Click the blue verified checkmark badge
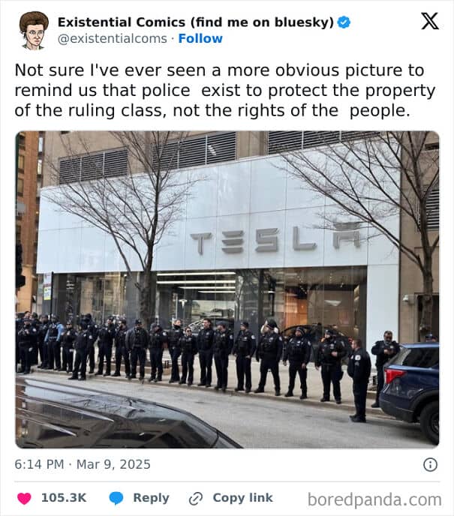Viewport: 454px width, 516px height. coord(344,22)
